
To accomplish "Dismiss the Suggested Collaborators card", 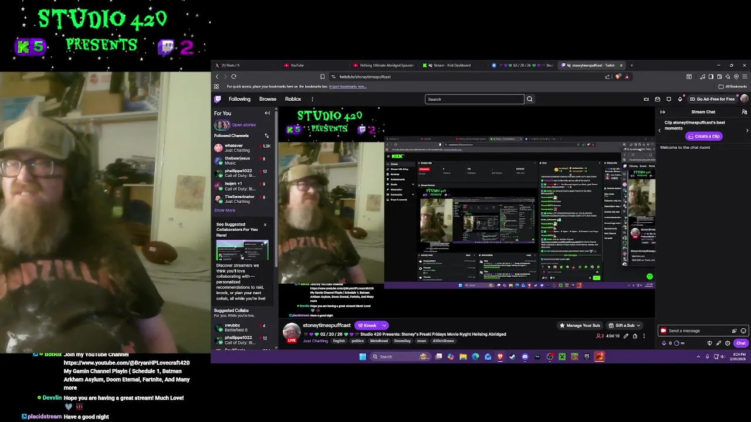I will coord(265,224).
